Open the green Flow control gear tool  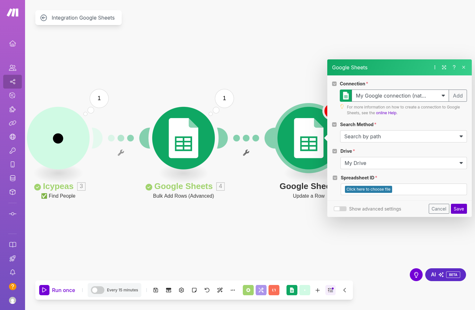click(x=248, y=290)
